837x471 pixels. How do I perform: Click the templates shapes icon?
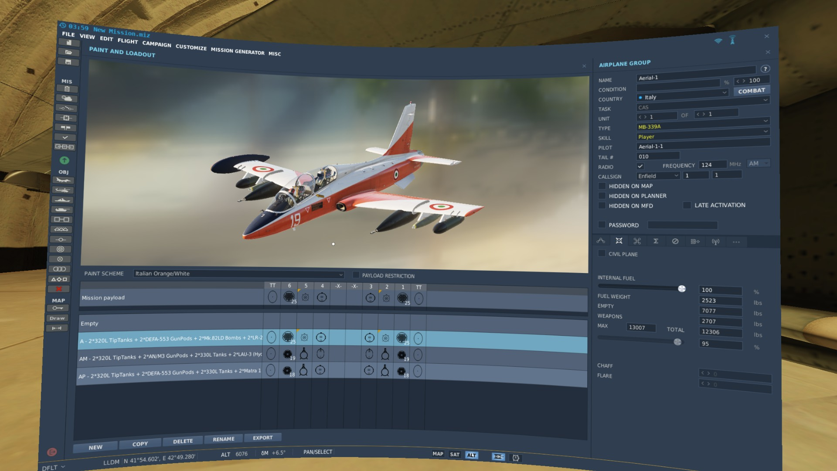59,279
